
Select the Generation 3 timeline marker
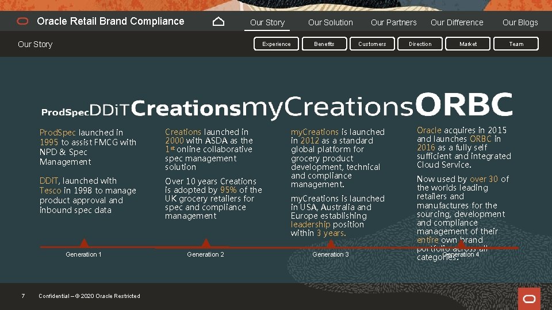pos(331,243)
